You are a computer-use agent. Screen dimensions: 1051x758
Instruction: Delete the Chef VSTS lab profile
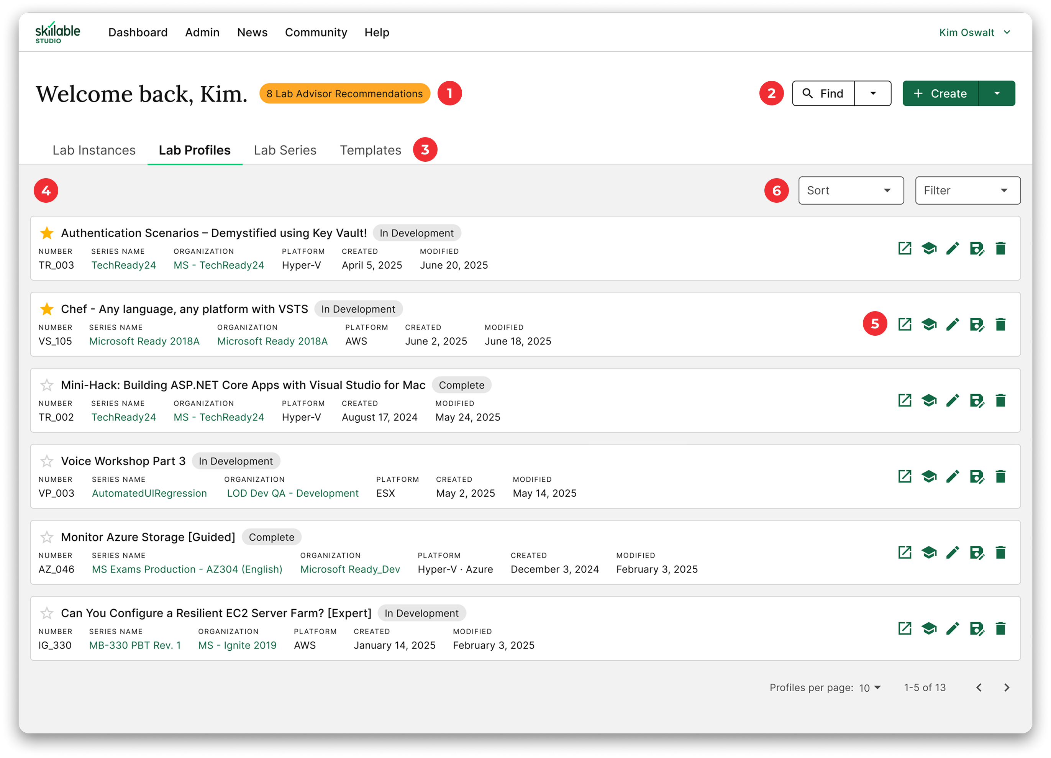coord(1000,325)
